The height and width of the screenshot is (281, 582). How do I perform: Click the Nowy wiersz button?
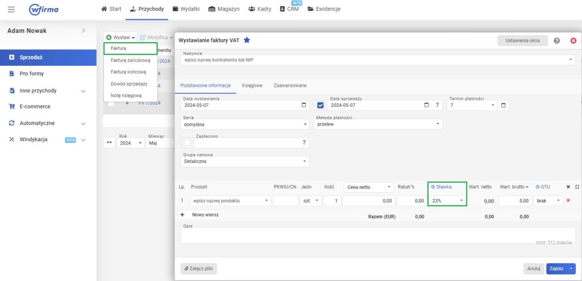pos(199,215)
